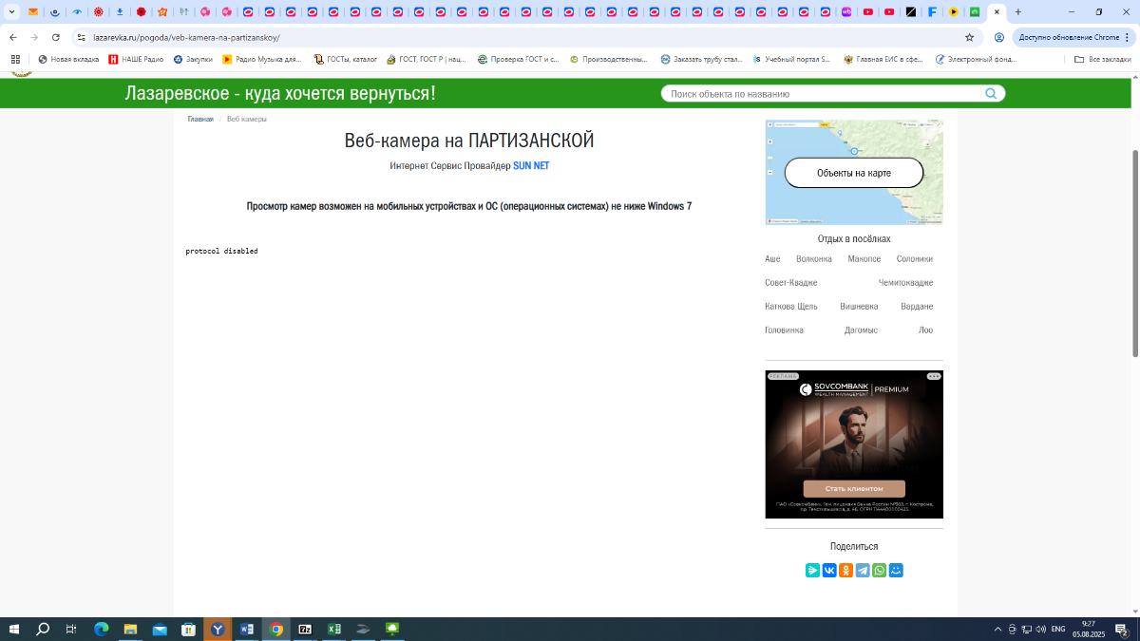Show hidden system tray icons
Viewport: 1140px width, 641px height.
tap(997, 629)
